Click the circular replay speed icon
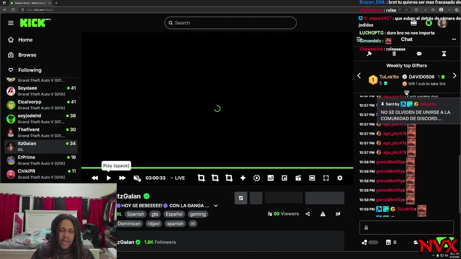 (256, 178)
